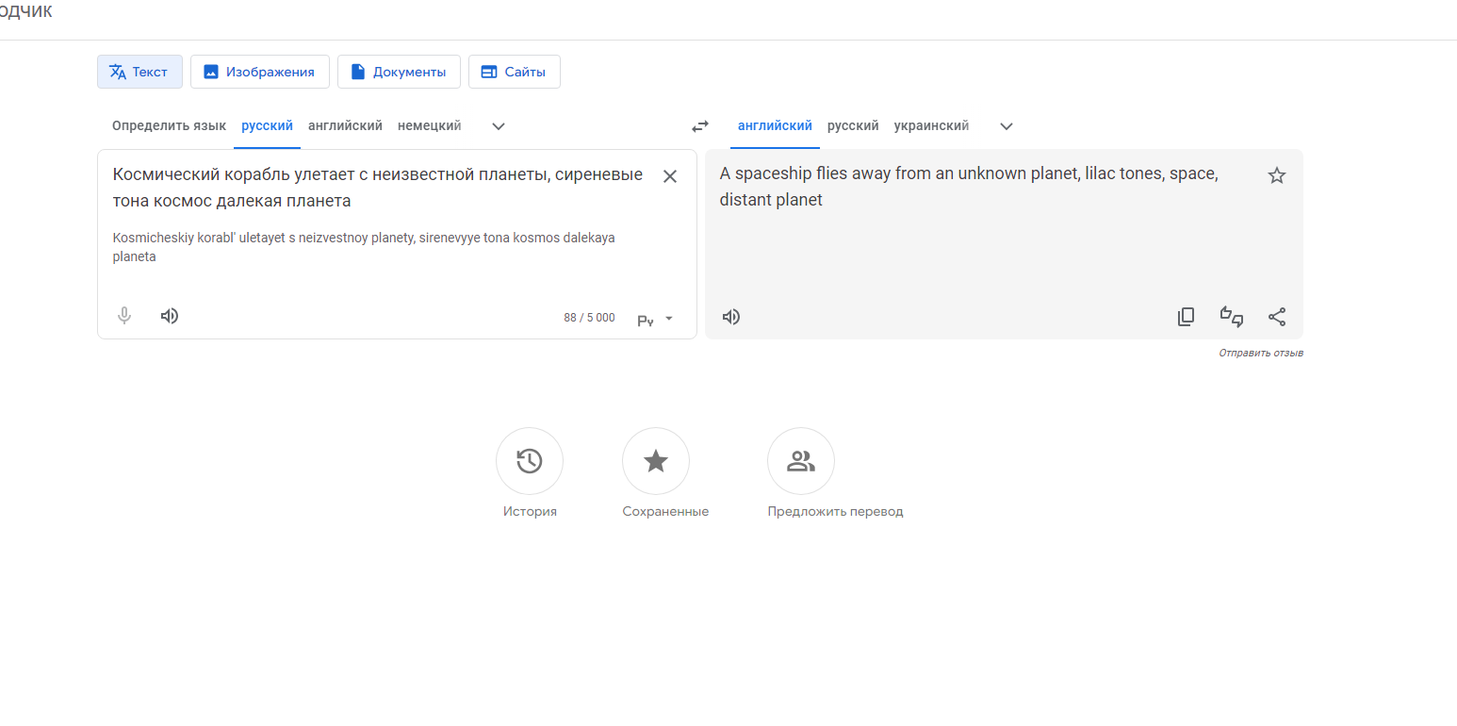Select English as target language
This screenshot has width=1457, height=726.
[775, 126]
